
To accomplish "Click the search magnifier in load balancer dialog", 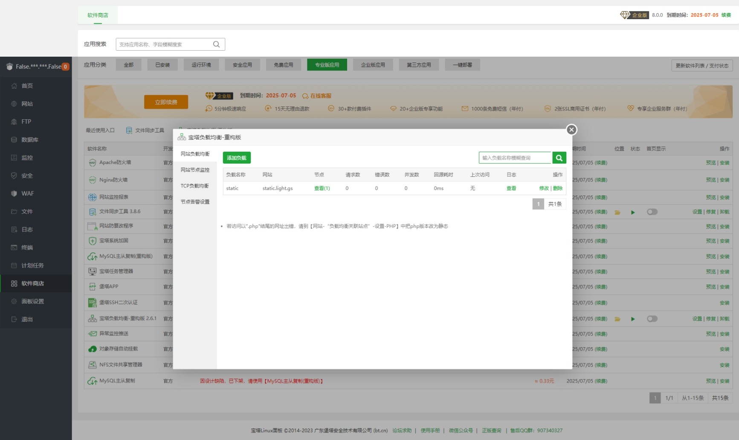I will pyautogui.click(x=559, y=158).
